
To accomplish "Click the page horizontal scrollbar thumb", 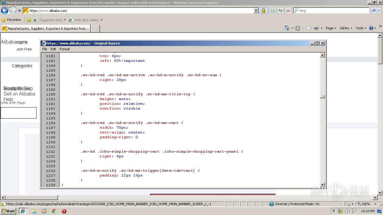I will (32, 198).
